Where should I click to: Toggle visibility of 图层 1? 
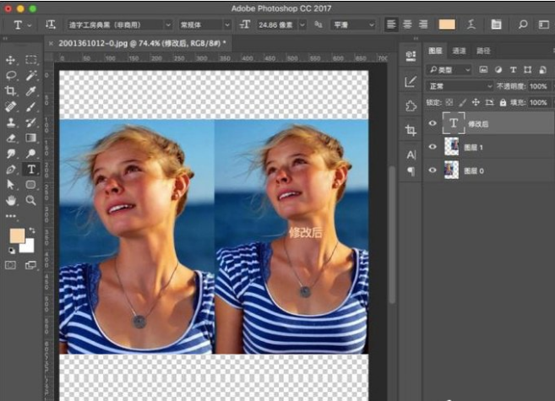[x=433, y=147]
